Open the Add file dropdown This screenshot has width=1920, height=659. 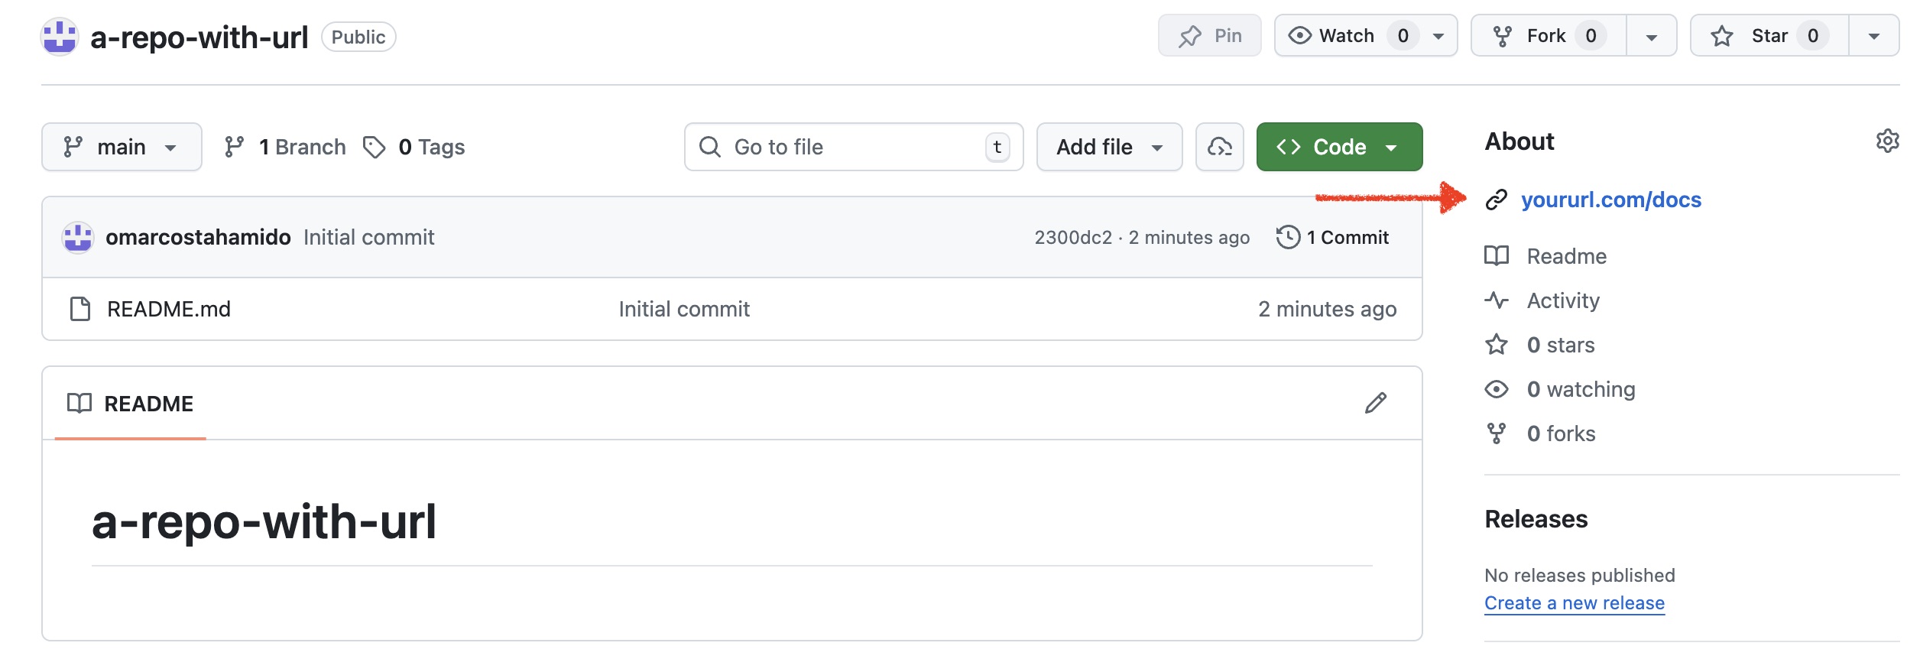pos(1109,147)
